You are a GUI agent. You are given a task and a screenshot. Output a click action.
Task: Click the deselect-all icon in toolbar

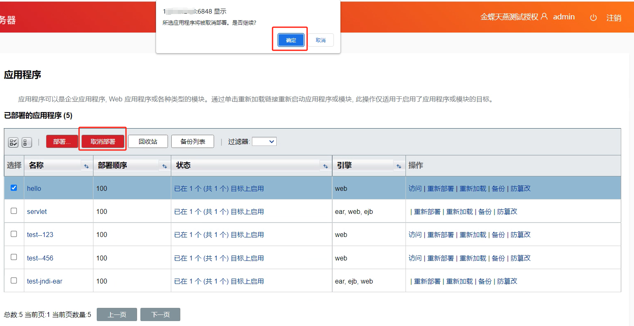pyautogui.click(x=26, y=142)
